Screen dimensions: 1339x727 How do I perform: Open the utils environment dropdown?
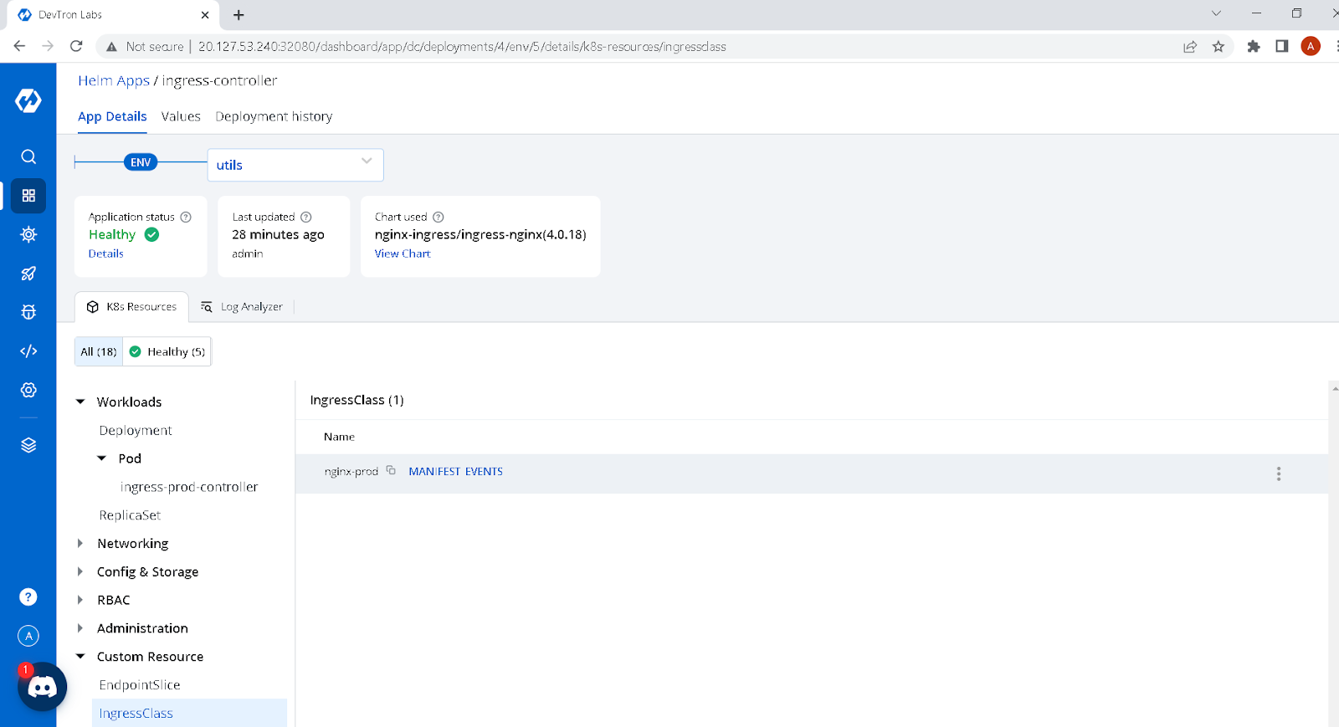(x=295, y=165)
